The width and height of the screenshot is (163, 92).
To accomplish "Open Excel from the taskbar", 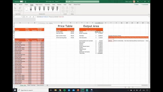I will pos(83,90).
